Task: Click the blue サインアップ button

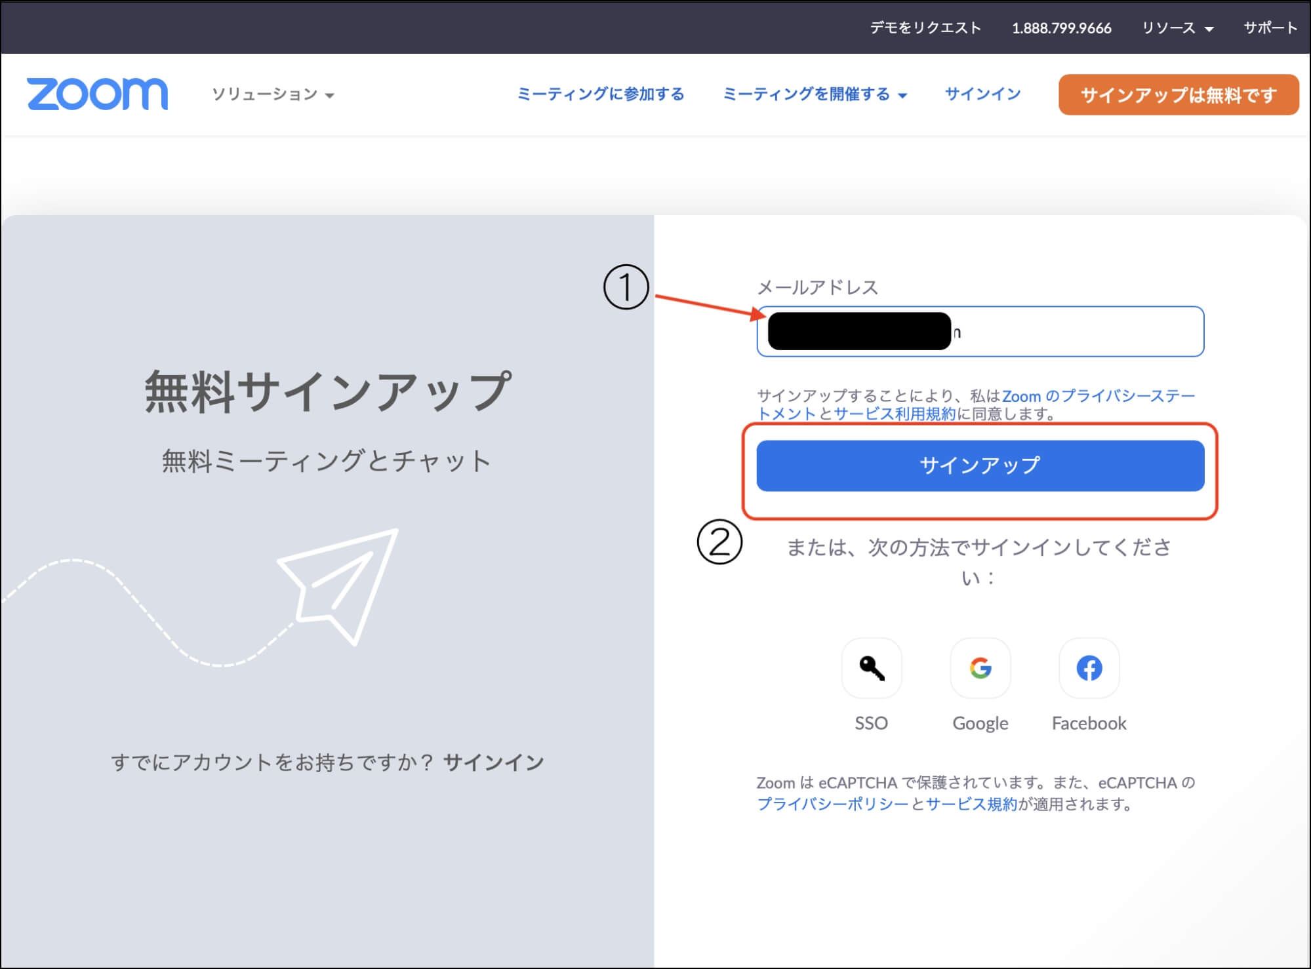Action: (x=979, y=466)
